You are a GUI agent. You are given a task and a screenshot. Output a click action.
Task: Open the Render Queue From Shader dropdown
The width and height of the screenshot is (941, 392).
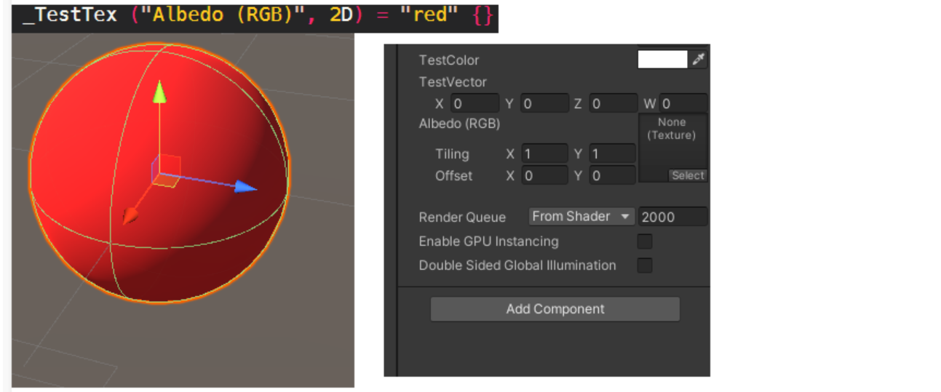click(x=581, y=216)
